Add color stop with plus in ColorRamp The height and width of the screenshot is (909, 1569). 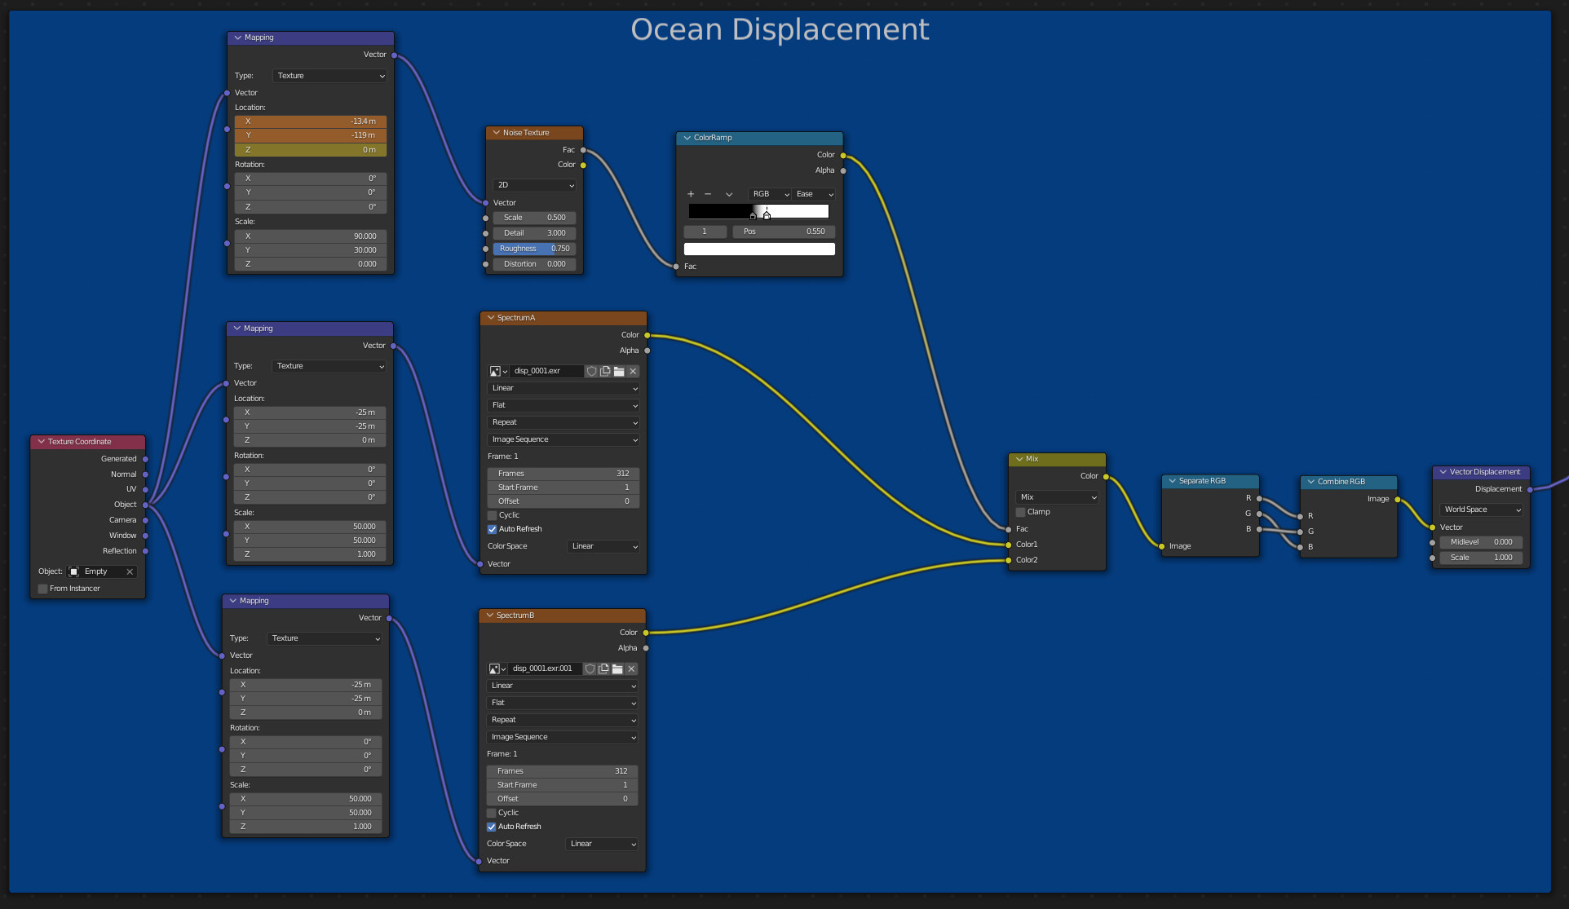pos(691,194)
